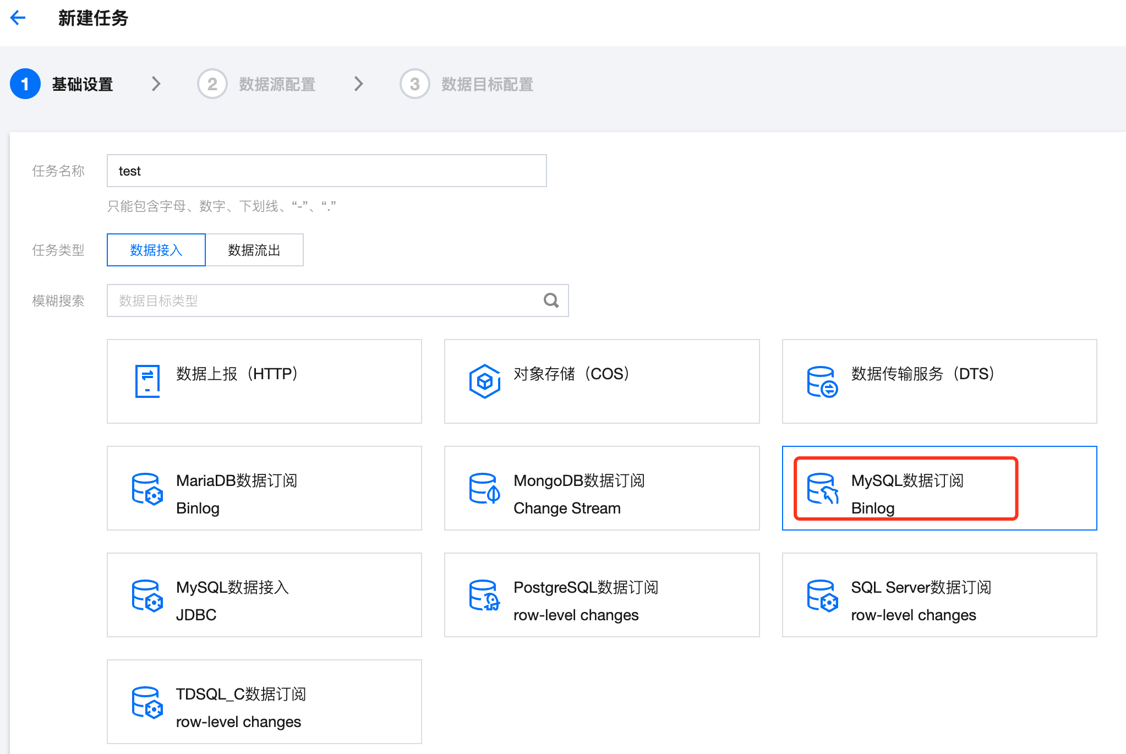Go back using the blue arrow icon

(x=18, y=18)
